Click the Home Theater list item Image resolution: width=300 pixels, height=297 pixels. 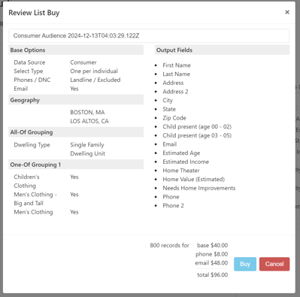(181, 171)
